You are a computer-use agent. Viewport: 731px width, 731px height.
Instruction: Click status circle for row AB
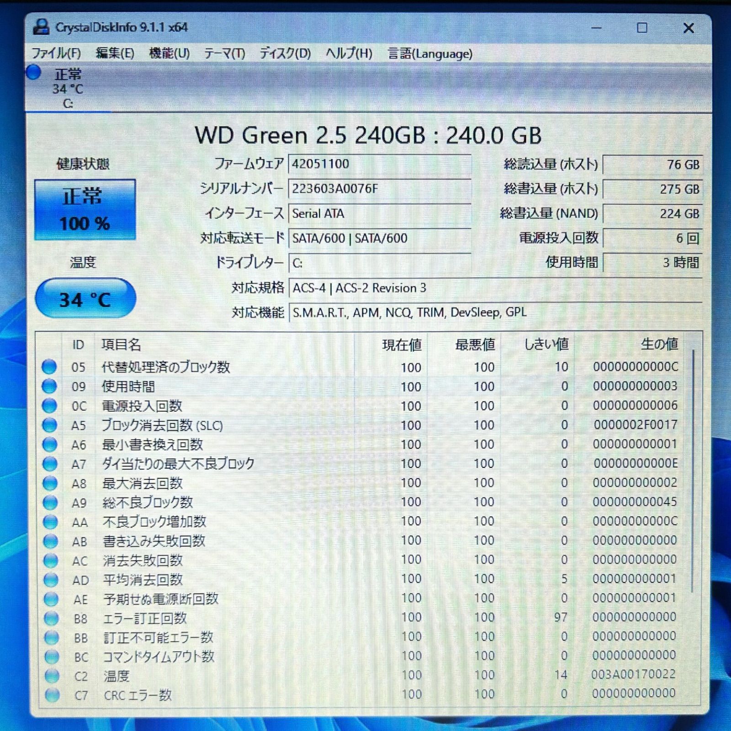pyautogui.click(x=50, y=541)
